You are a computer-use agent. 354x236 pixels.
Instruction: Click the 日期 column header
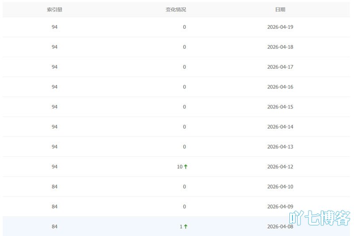coord(280,9)
